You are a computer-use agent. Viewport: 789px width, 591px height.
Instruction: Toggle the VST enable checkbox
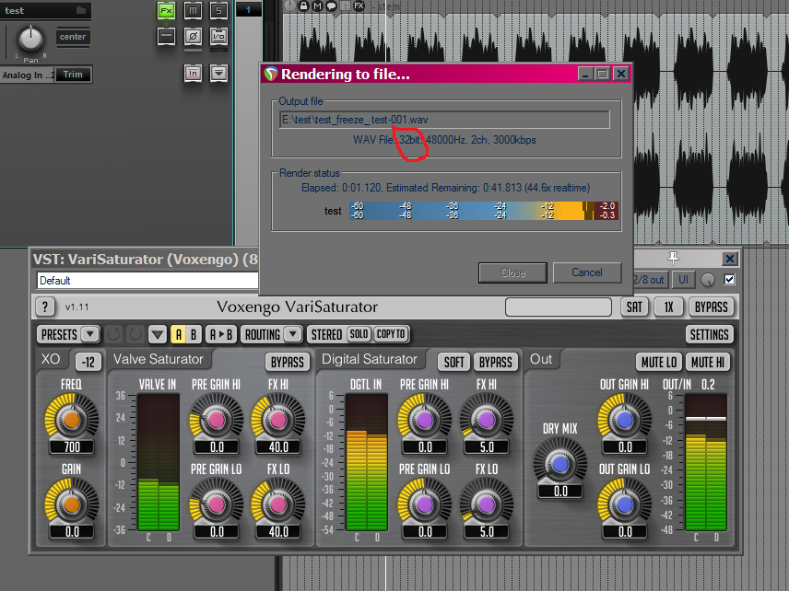click(x=729, y=280)
